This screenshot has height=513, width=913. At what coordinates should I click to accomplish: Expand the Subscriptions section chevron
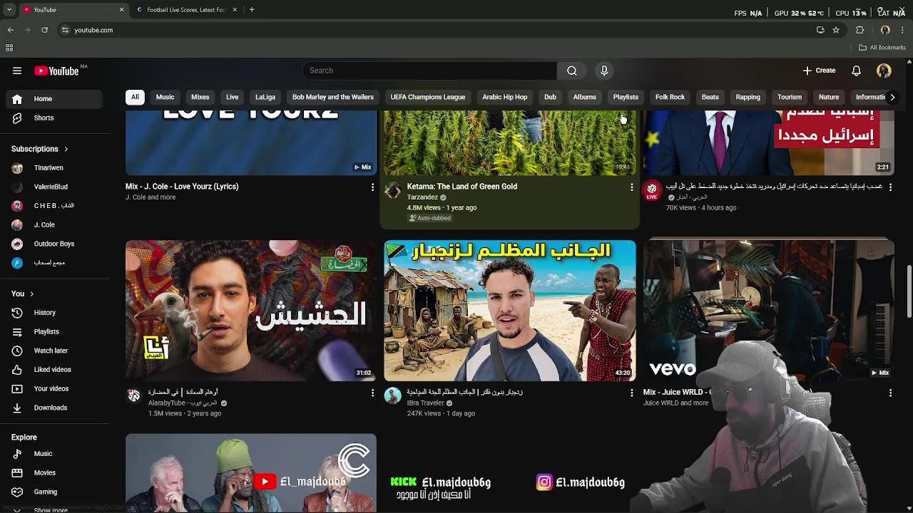(66, 149)
